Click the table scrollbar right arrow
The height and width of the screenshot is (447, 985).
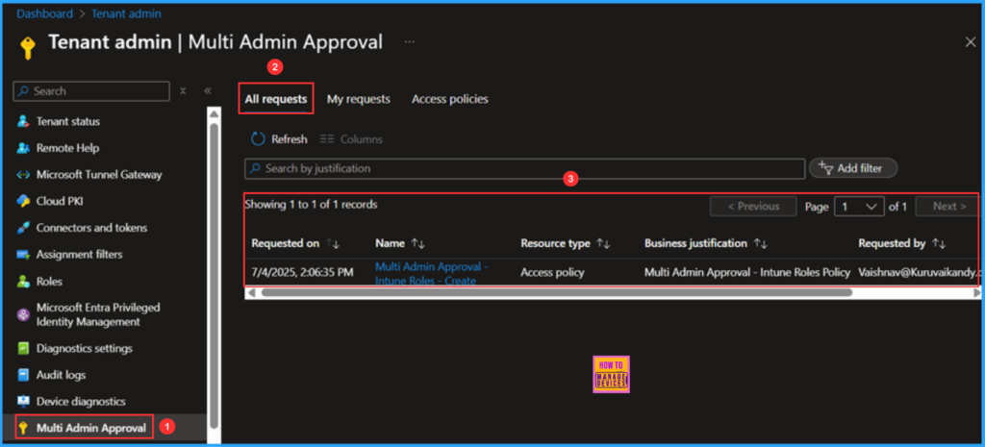click(976, 292)
